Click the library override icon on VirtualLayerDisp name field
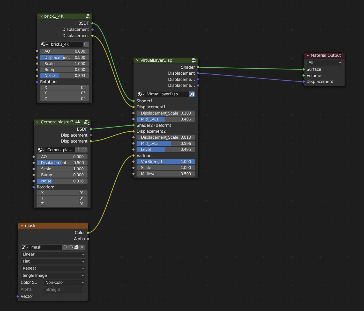Viewport: 364px width, 311px height. [x=192, y=94]
